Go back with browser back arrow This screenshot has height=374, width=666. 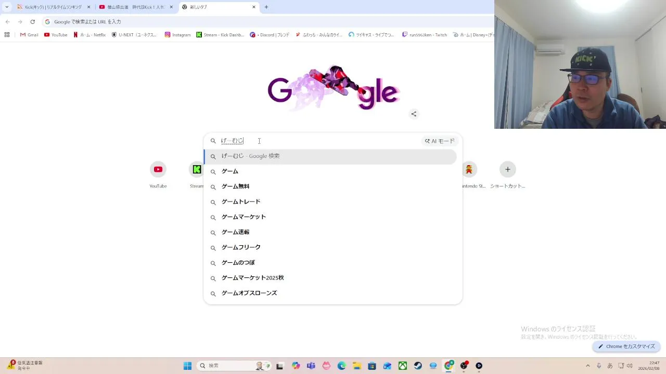[x=7, y=22]
